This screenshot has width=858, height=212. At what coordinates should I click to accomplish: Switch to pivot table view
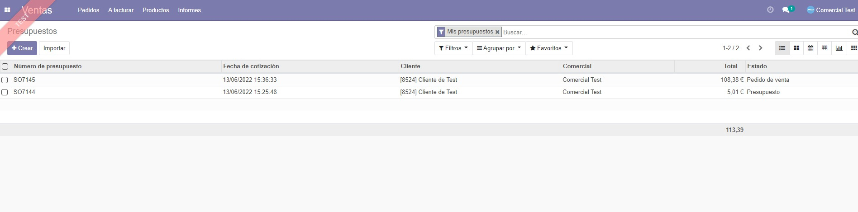point(825,48)
